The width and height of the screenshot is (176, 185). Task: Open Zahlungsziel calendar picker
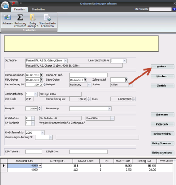[126, 80]
